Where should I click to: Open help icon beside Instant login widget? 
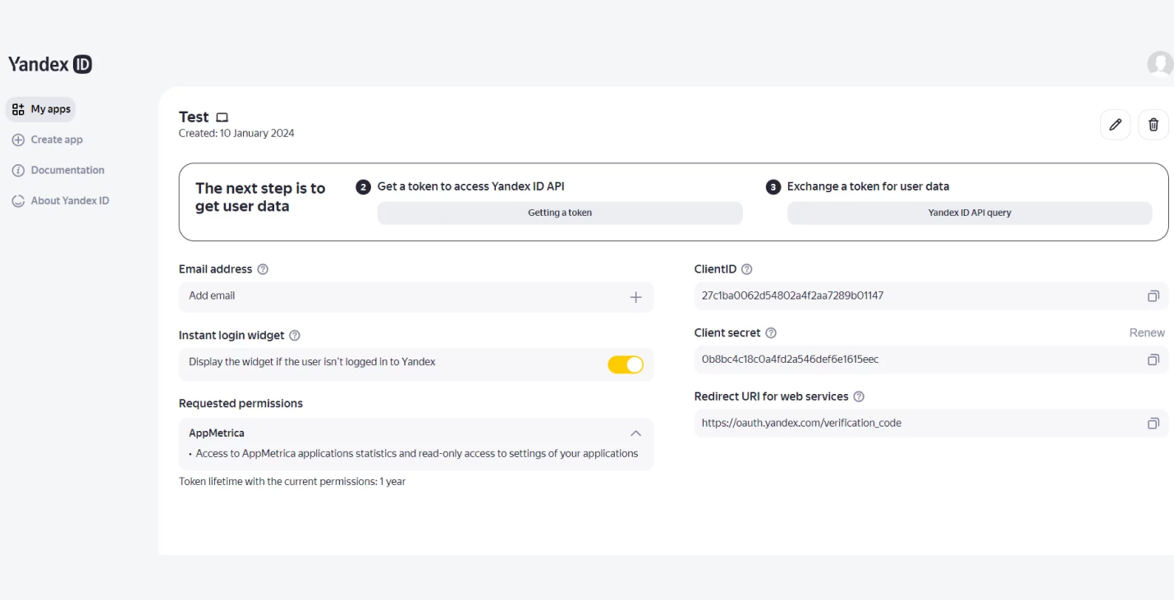click(295, 336)
